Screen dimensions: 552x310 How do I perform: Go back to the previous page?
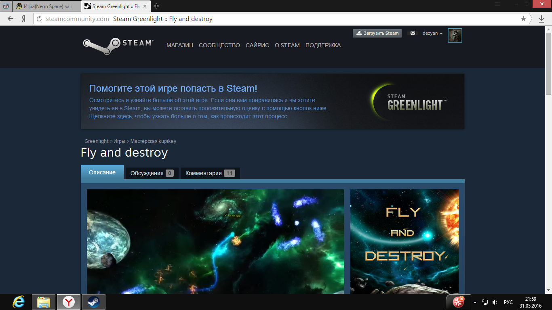[11, 19]
